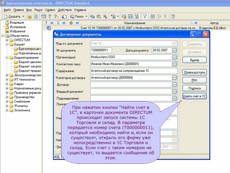The width and height of the screenshot is (230, 173).
Task: Open folder properties icon before Поиск
Action: point(64,16)
